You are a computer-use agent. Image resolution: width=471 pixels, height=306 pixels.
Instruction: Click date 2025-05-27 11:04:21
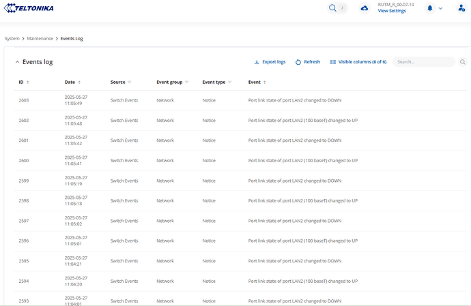click(76, 261)
